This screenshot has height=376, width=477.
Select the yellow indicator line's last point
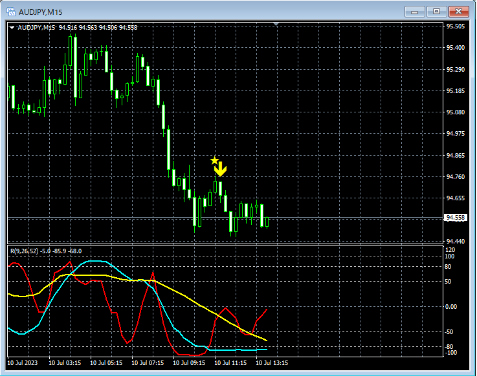[267, 340]
